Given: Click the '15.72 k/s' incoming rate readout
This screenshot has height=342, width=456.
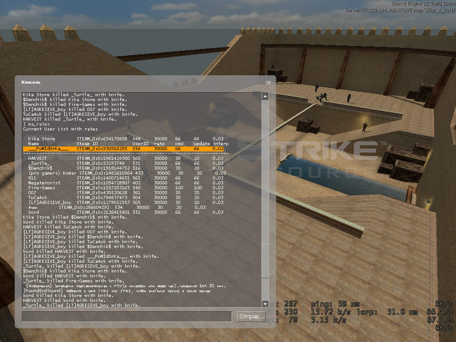Looking at the screenshot, I should click(331, 312).
